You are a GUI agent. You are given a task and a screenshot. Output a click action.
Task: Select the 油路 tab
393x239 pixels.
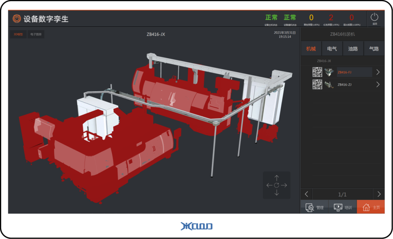click(x=353, y=49)
